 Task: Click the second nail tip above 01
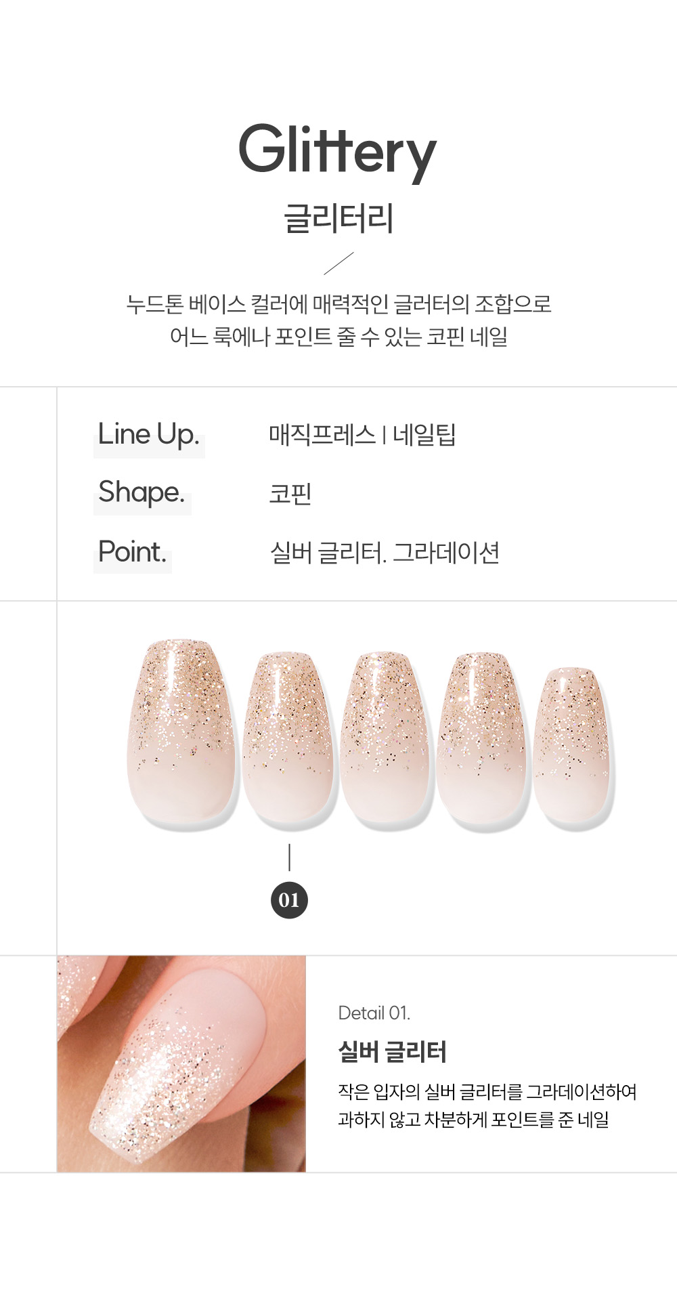coord(290,739)
